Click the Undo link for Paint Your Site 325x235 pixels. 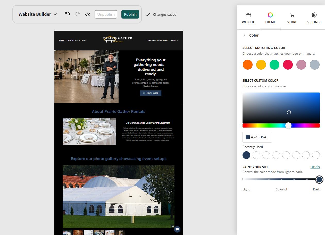[315, 167]
